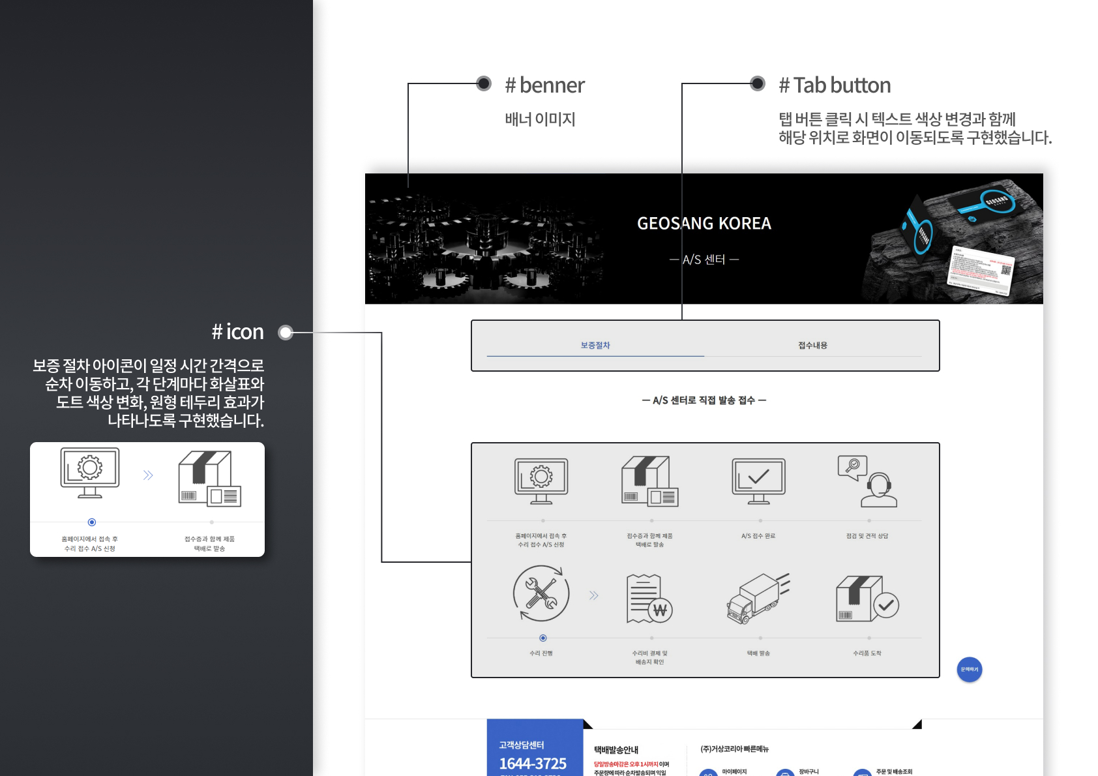Select the step dot below the delivery truck

760,638
